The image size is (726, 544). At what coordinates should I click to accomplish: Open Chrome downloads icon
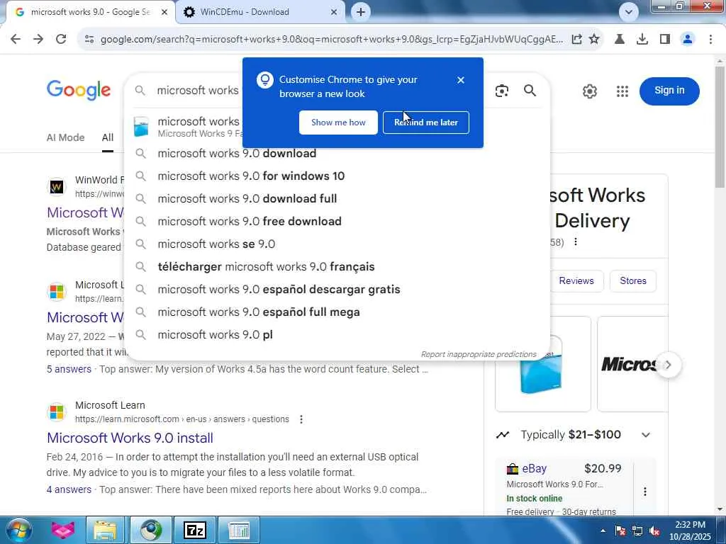[642, 40]
